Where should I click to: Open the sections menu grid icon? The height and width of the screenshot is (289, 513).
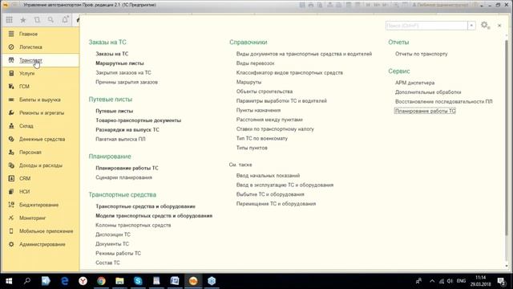9,20
